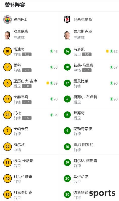Click the green number 30 badge for goalkeeper
This screenshot has width=119, height=201.
(x=67, y=194)
